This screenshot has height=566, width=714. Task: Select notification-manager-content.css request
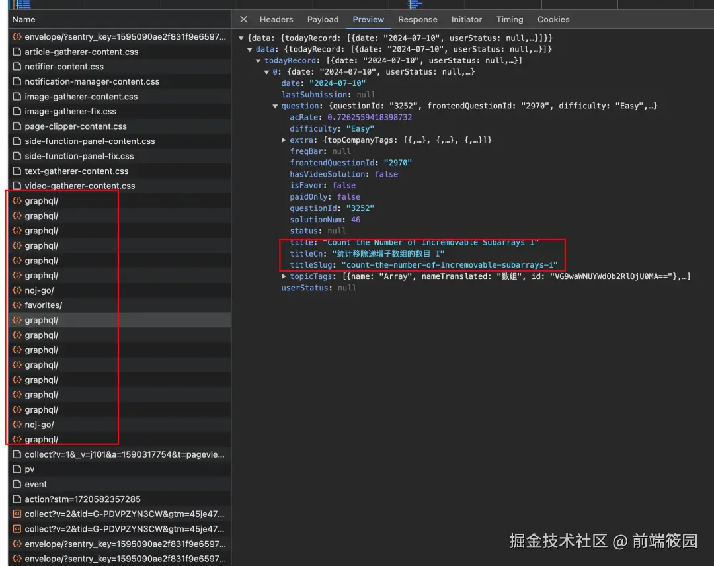click(119, 81)
